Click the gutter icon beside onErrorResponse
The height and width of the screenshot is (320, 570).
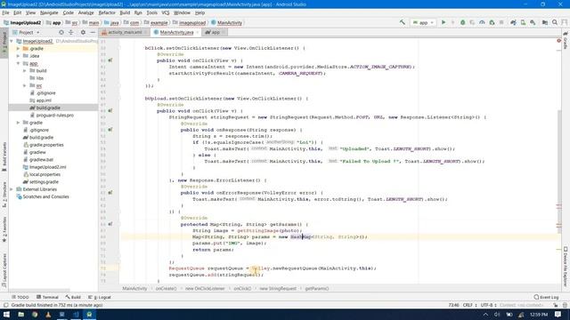click(x=110, y=193)
